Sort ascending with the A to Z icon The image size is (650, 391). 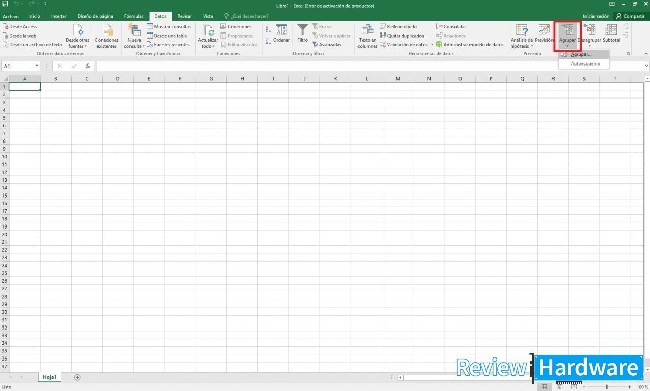coord(268,29)
